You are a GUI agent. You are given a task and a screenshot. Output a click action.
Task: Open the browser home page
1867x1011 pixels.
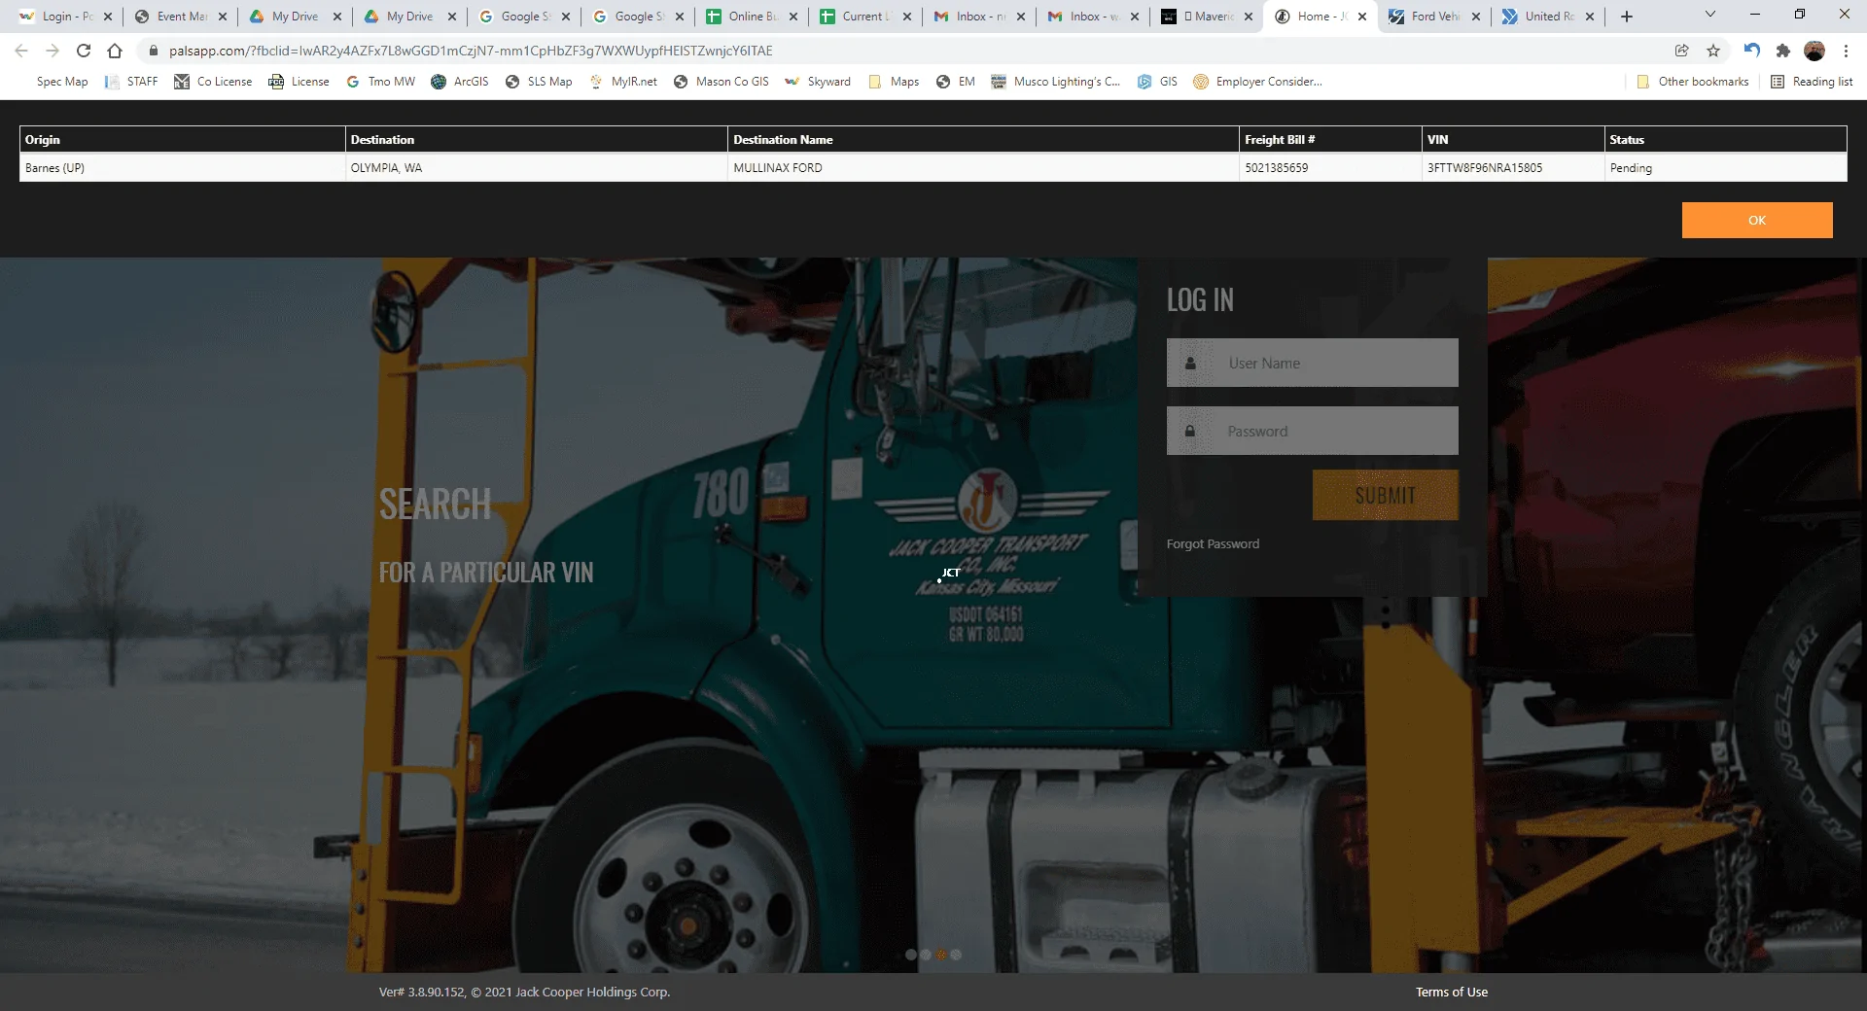click(x=115, y=51)
